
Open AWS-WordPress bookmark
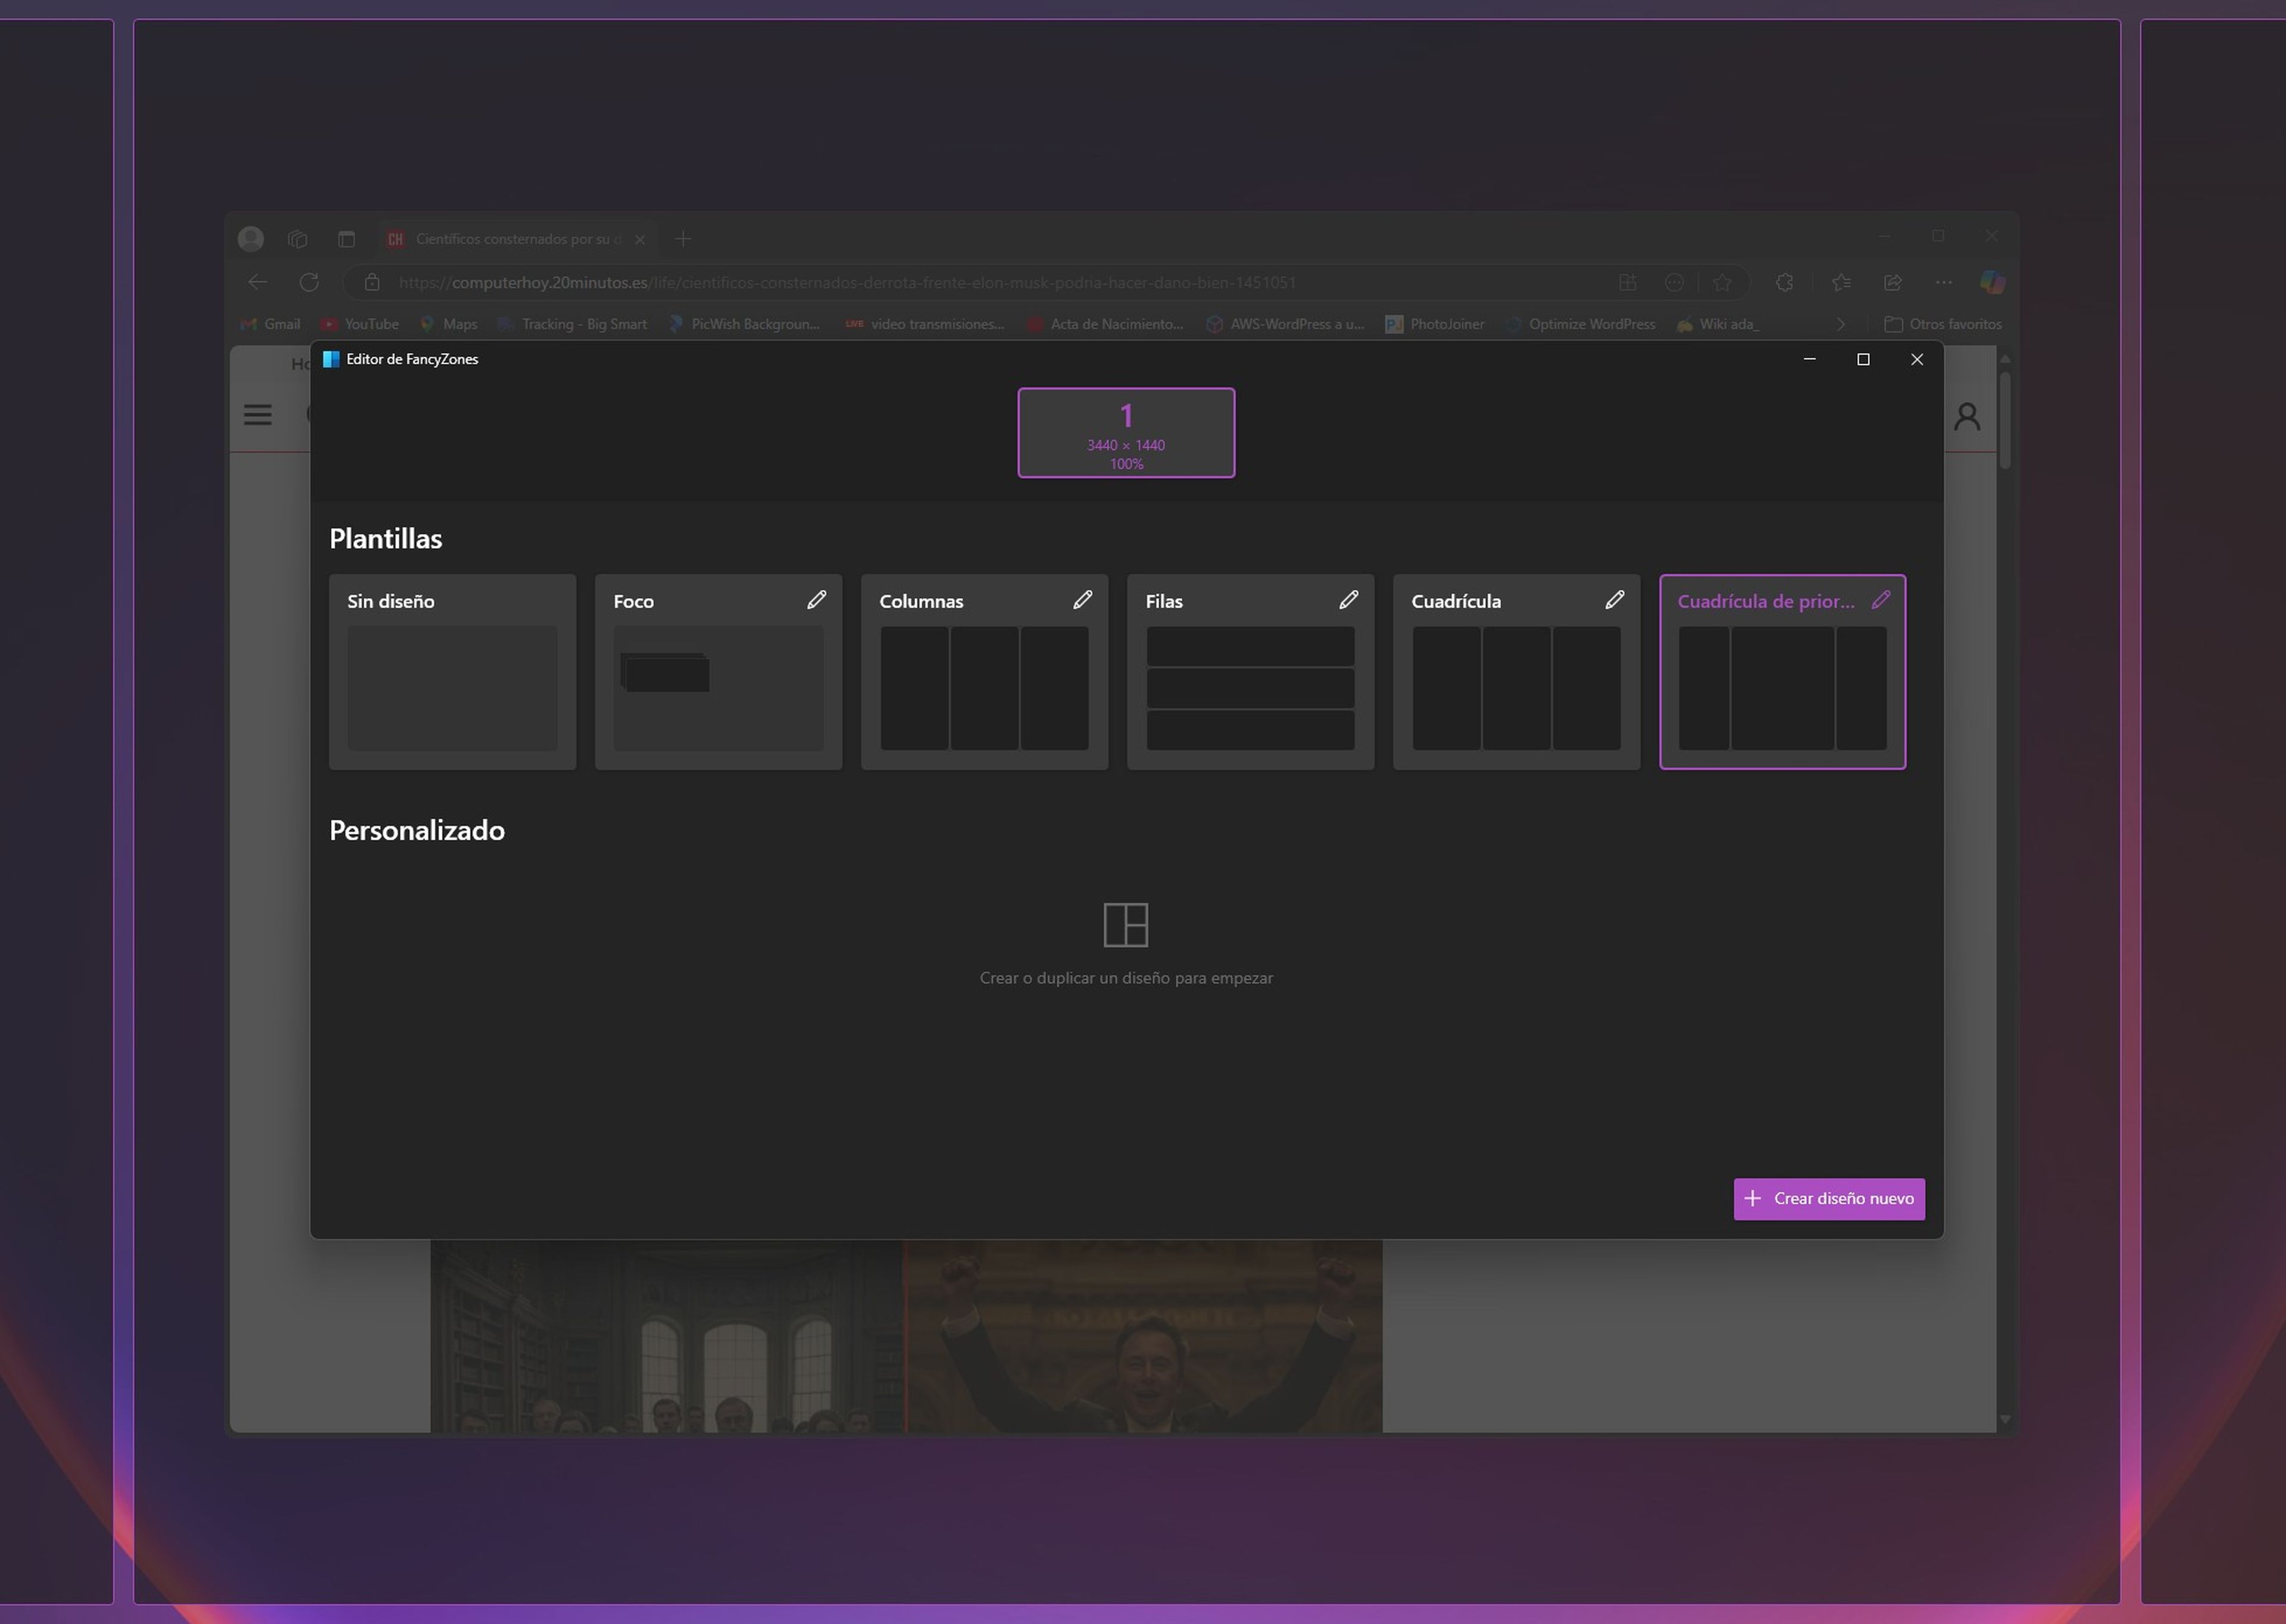coord(1285,324)
